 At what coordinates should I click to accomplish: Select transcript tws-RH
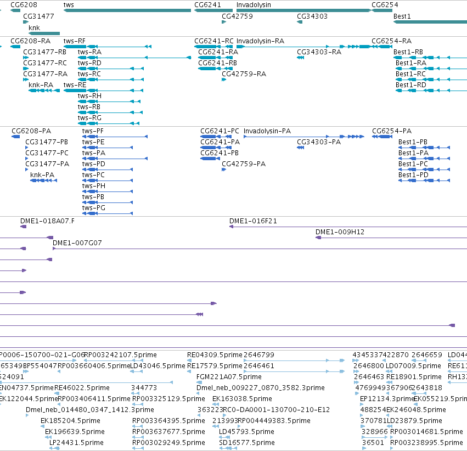click(x=109, y=102)
